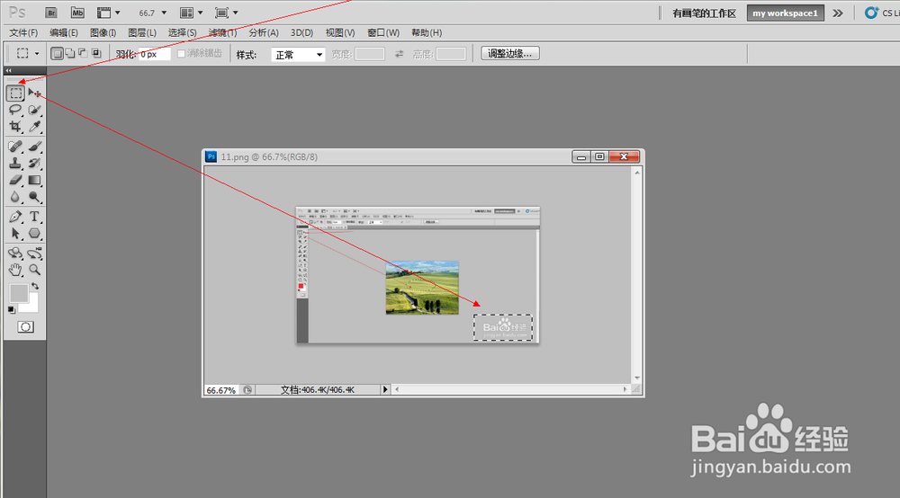
Task: Choose Intersect with Selection mode
Action: 96,53
